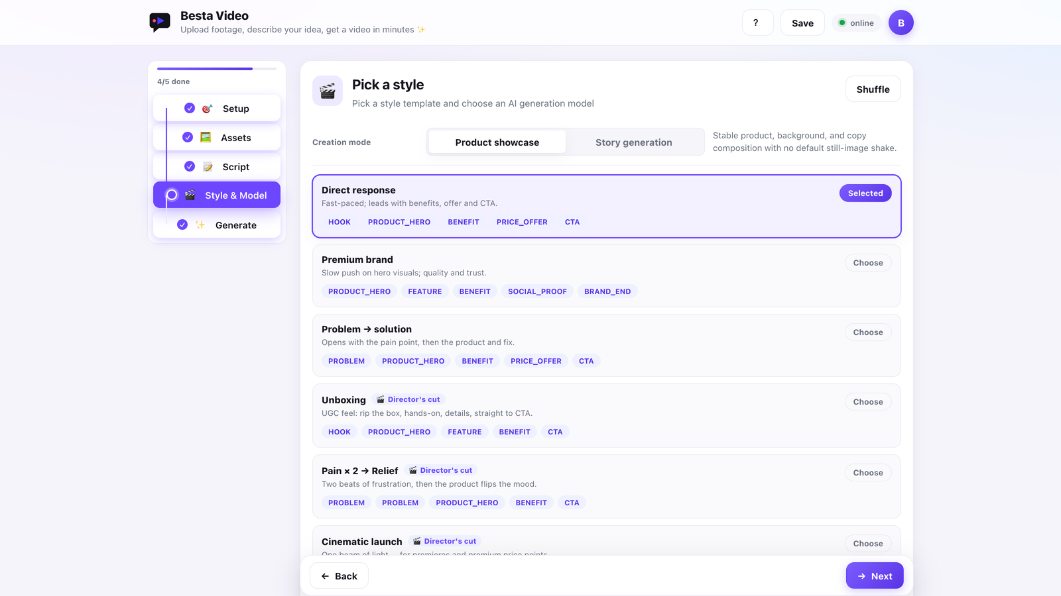Screen dimensions: 1061x596
Task: Save the project with the Save button
Action: click(x=802, y=23)
